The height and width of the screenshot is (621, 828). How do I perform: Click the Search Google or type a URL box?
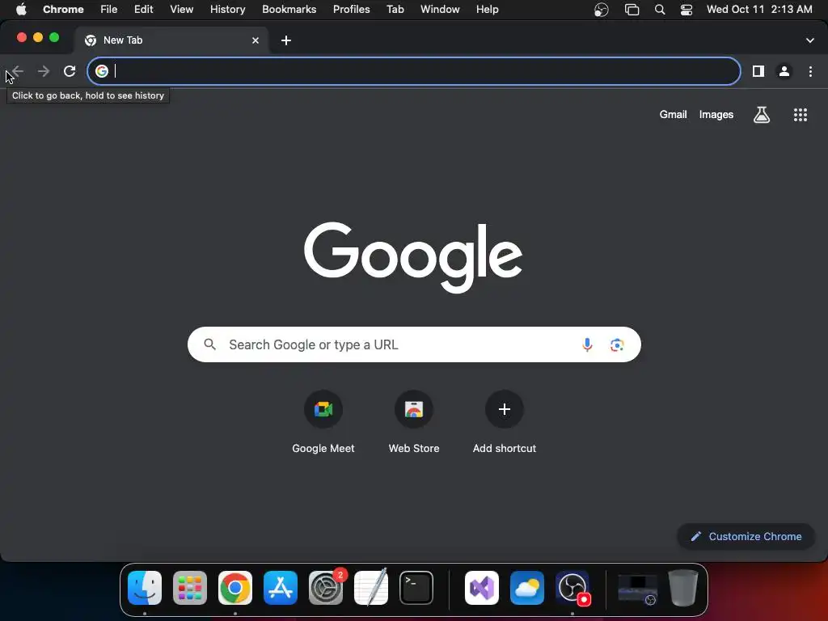coord(414,344)
